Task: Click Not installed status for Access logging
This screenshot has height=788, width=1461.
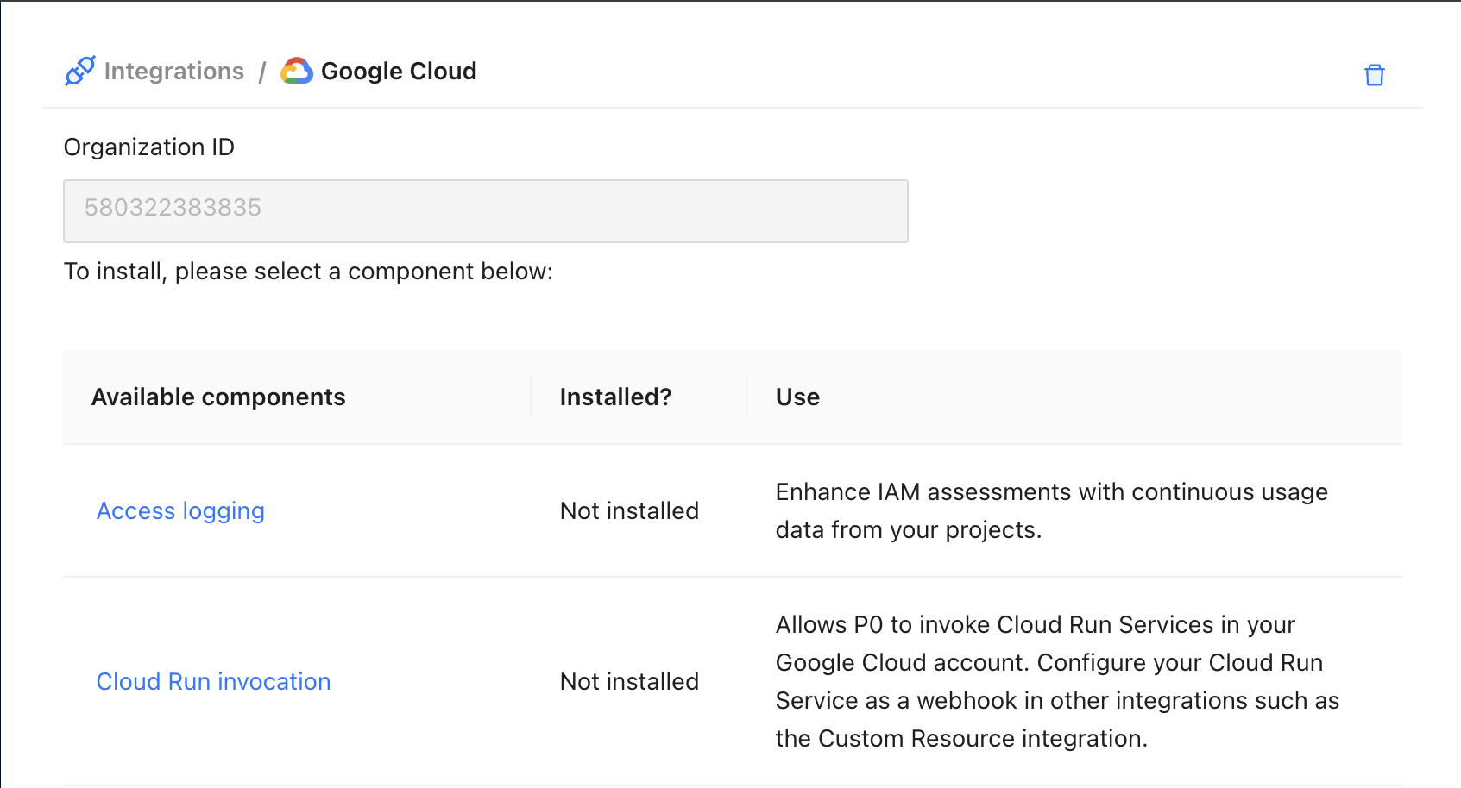Action: (x=629, y=511)
